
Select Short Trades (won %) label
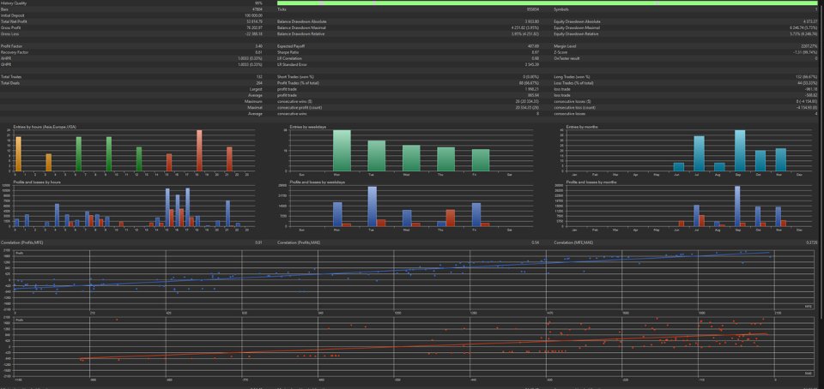pyautogui.click(x=294, y=77)
